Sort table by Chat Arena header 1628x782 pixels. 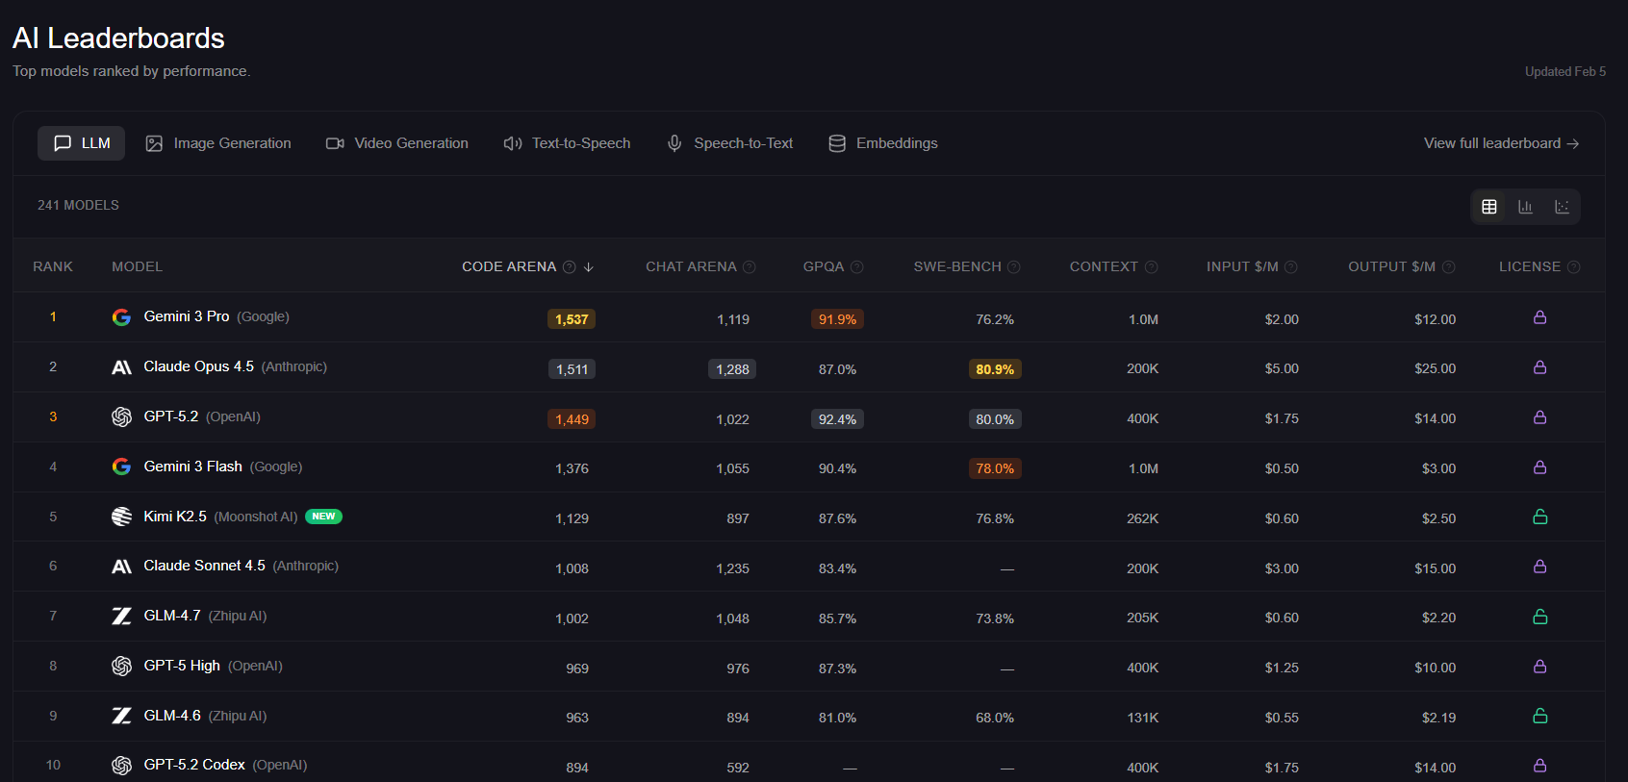(x=691, y=266)
